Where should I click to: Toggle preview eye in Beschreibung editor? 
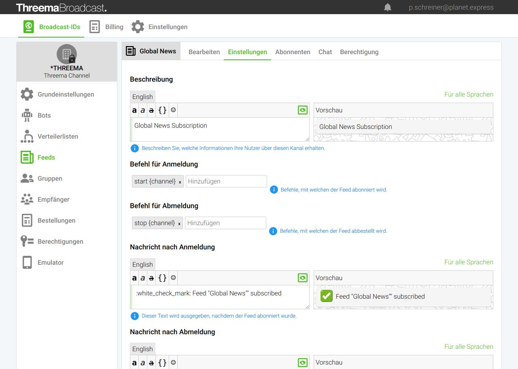pos(303,110)
